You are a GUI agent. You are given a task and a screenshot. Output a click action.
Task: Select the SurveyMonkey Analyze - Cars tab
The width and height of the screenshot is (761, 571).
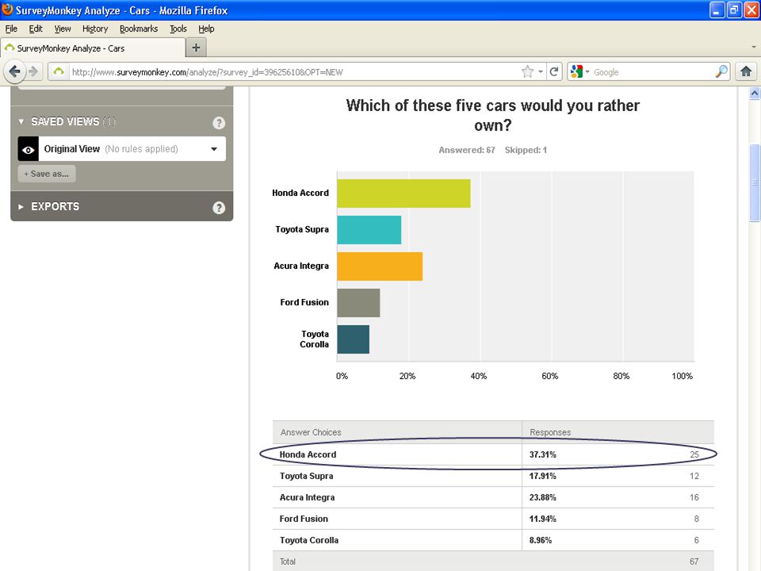click(x=94, y=48)
